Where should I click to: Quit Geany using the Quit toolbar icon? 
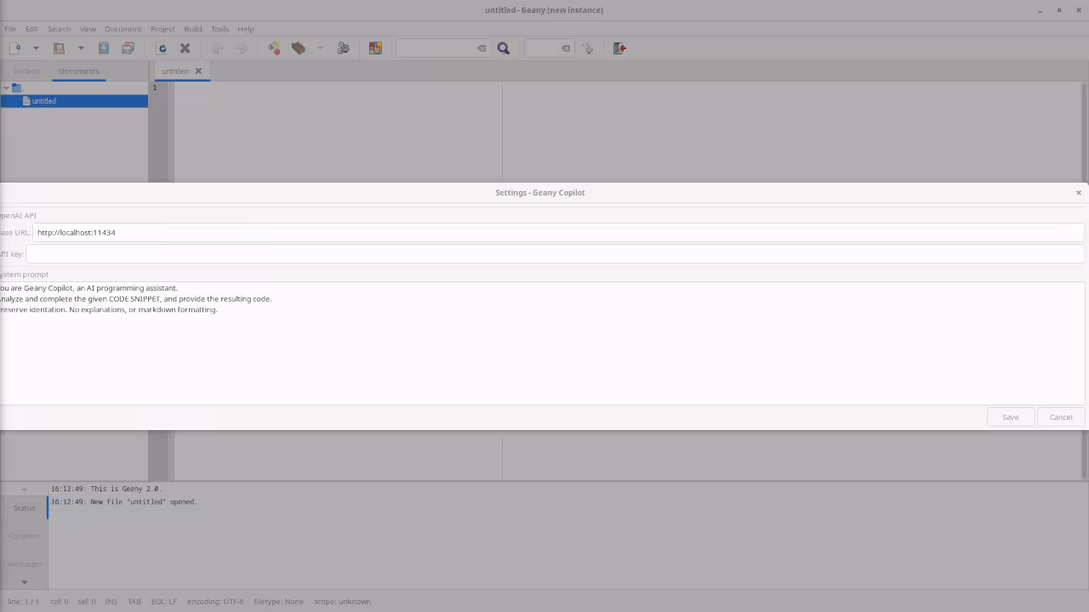[619, 48]
